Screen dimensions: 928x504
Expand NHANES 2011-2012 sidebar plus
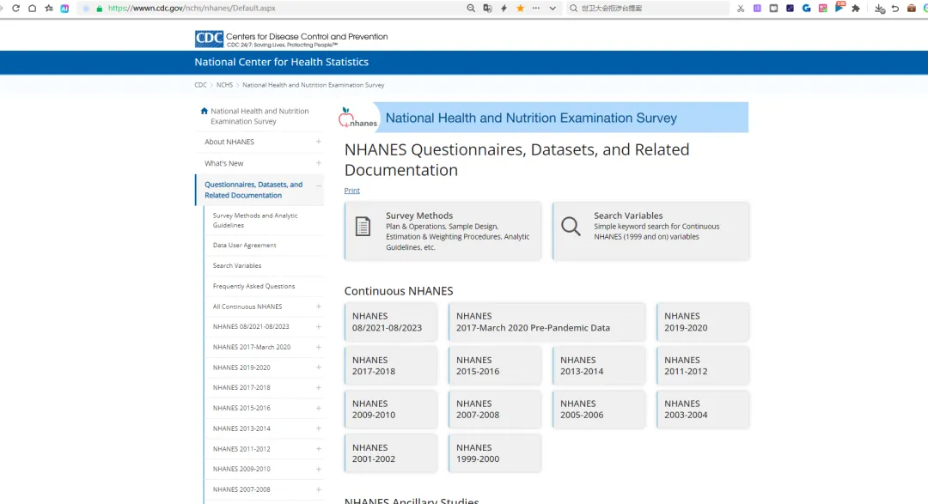319,449
